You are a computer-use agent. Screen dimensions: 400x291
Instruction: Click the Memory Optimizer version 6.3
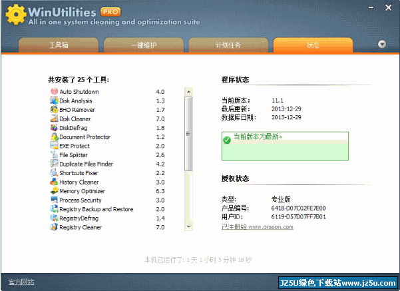click(x=160, y=191)
